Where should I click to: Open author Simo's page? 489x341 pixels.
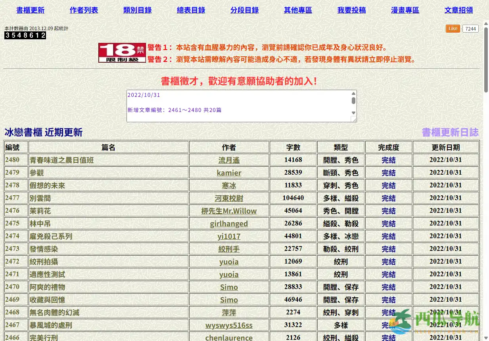(x=229, y=287)
